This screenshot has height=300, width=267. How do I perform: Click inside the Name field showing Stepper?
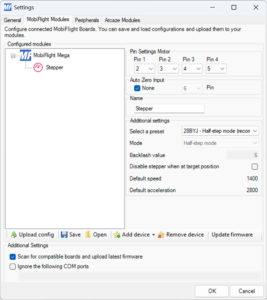(169, 108)
